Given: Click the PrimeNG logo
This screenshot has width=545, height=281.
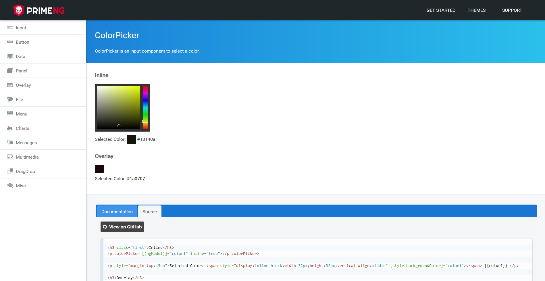Looking at the screenshot, I should coord(39,10).
